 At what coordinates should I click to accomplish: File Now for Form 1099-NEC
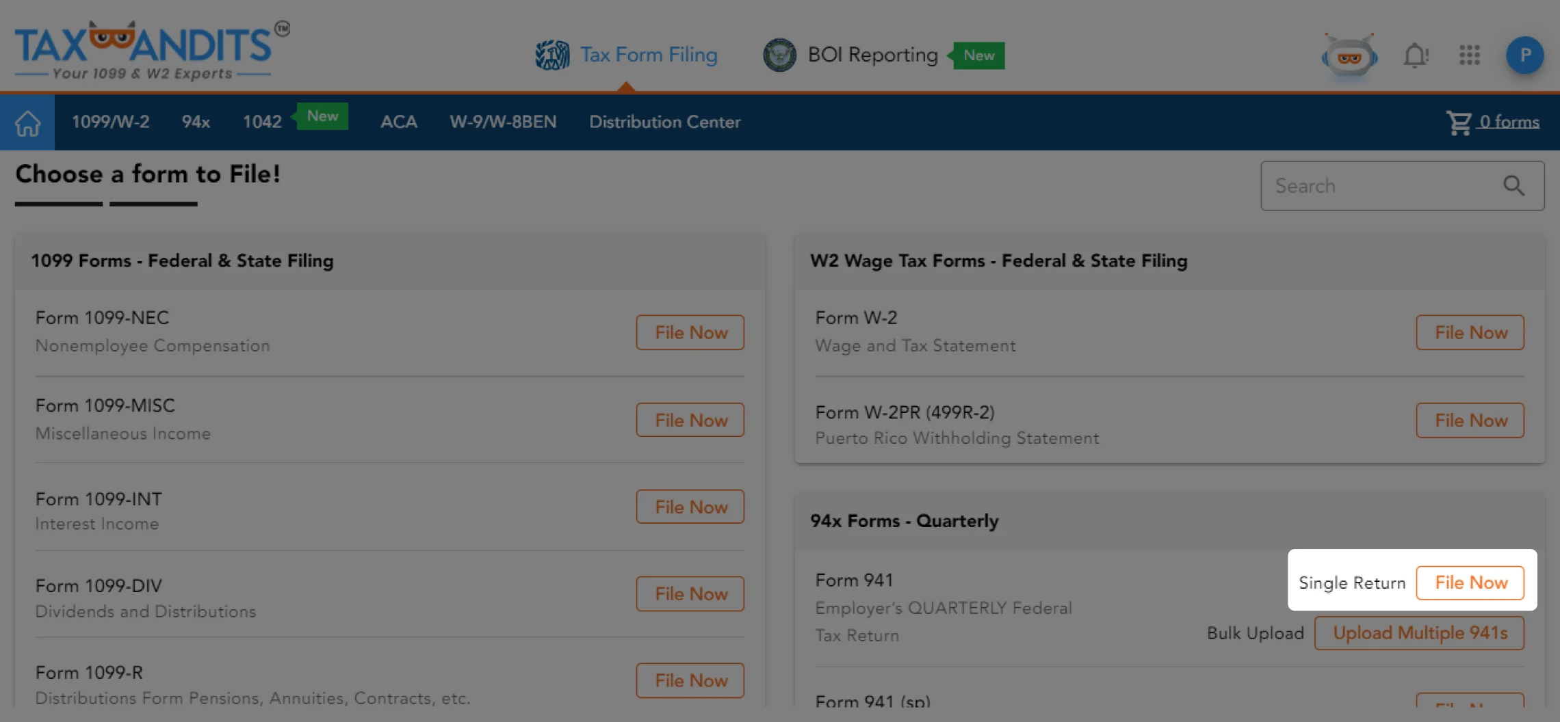(690, 332)
